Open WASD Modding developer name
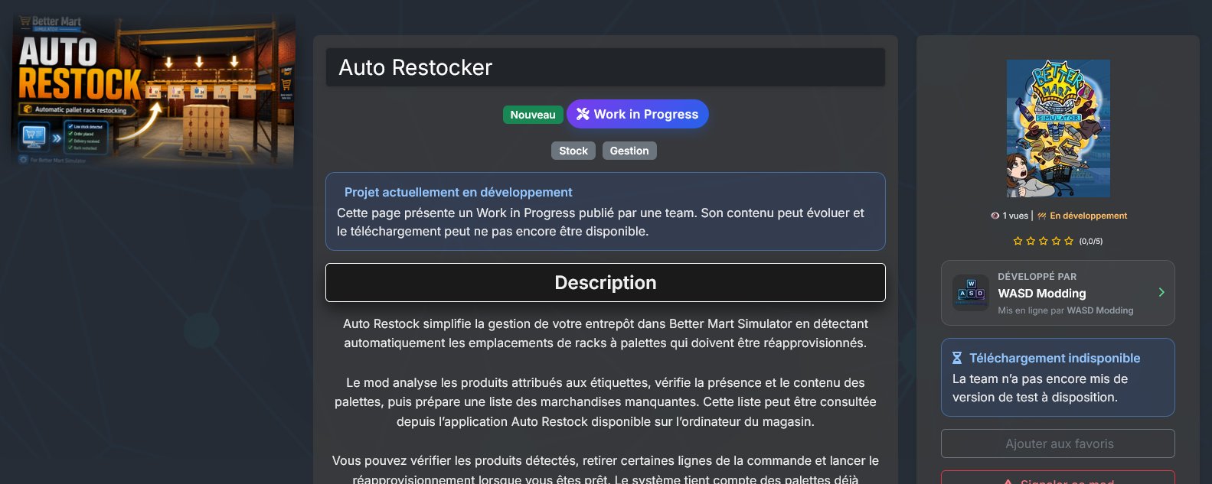This screenshot has width=1212, height=484. (1041, 293)
